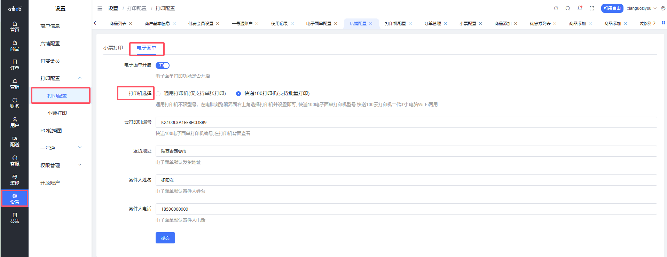Image resolution: width=667 pixels, height=257 pixels.
Task: Select 快递100打印机 radio option
Action: [x=238, y=94]
